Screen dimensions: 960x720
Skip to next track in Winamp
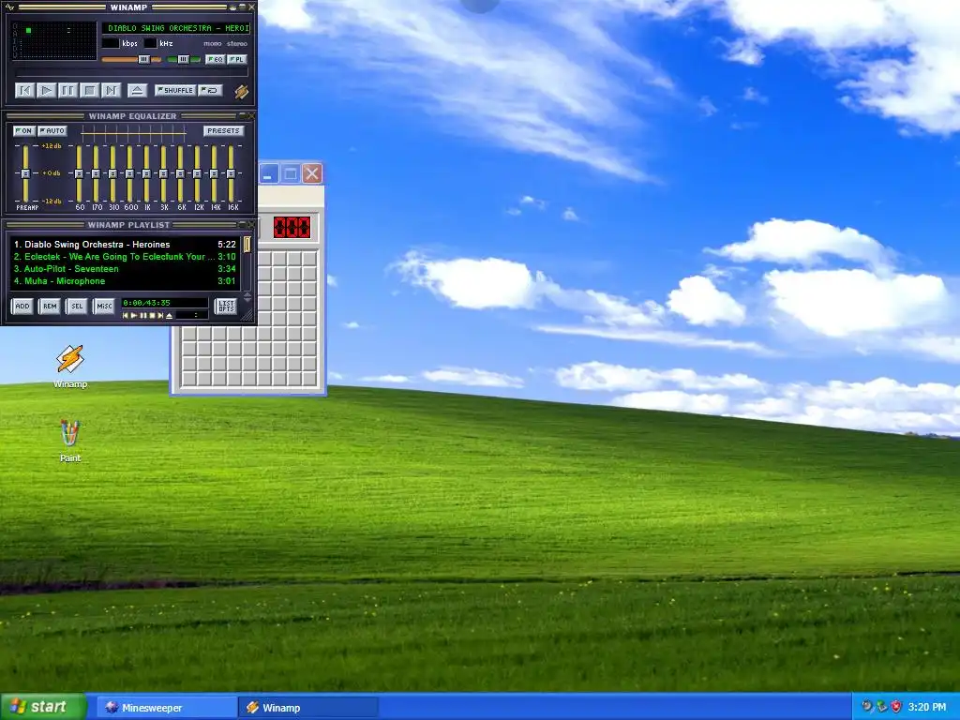pyautogui.click(x=111, y=91)
